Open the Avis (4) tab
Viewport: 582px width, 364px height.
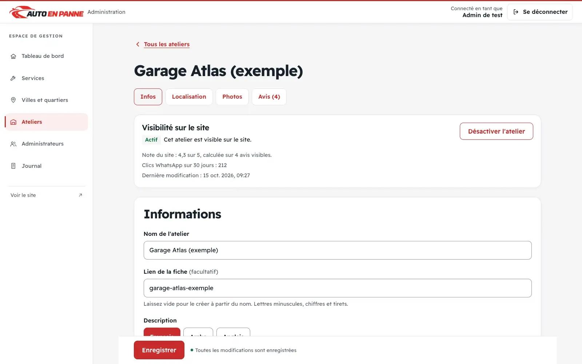(269, 97)
